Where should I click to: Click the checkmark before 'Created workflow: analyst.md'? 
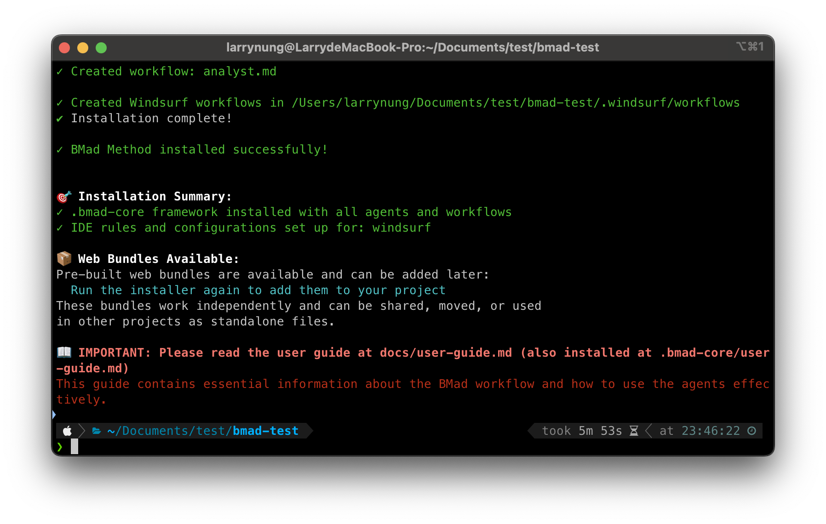60,72
